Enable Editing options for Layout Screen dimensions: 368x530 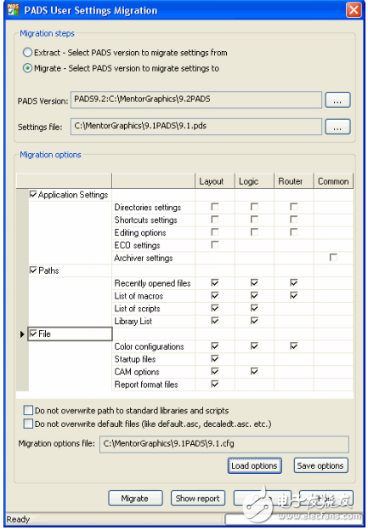click(x=215, y=232)
